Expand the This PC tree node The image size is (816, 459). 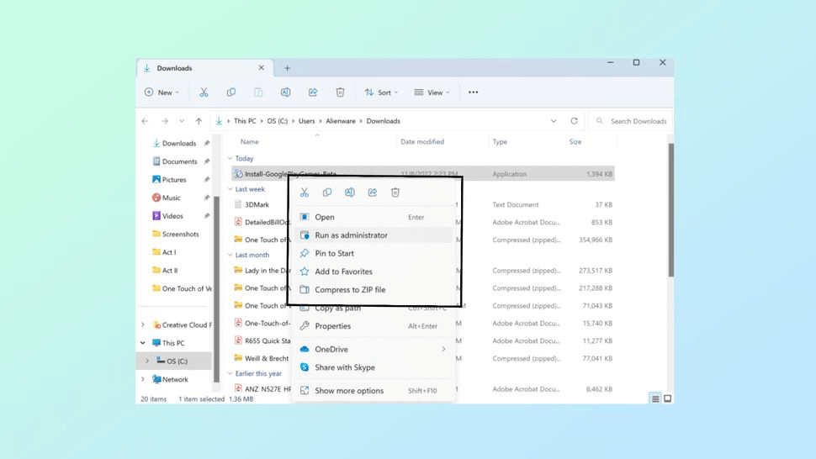[143, 343]
